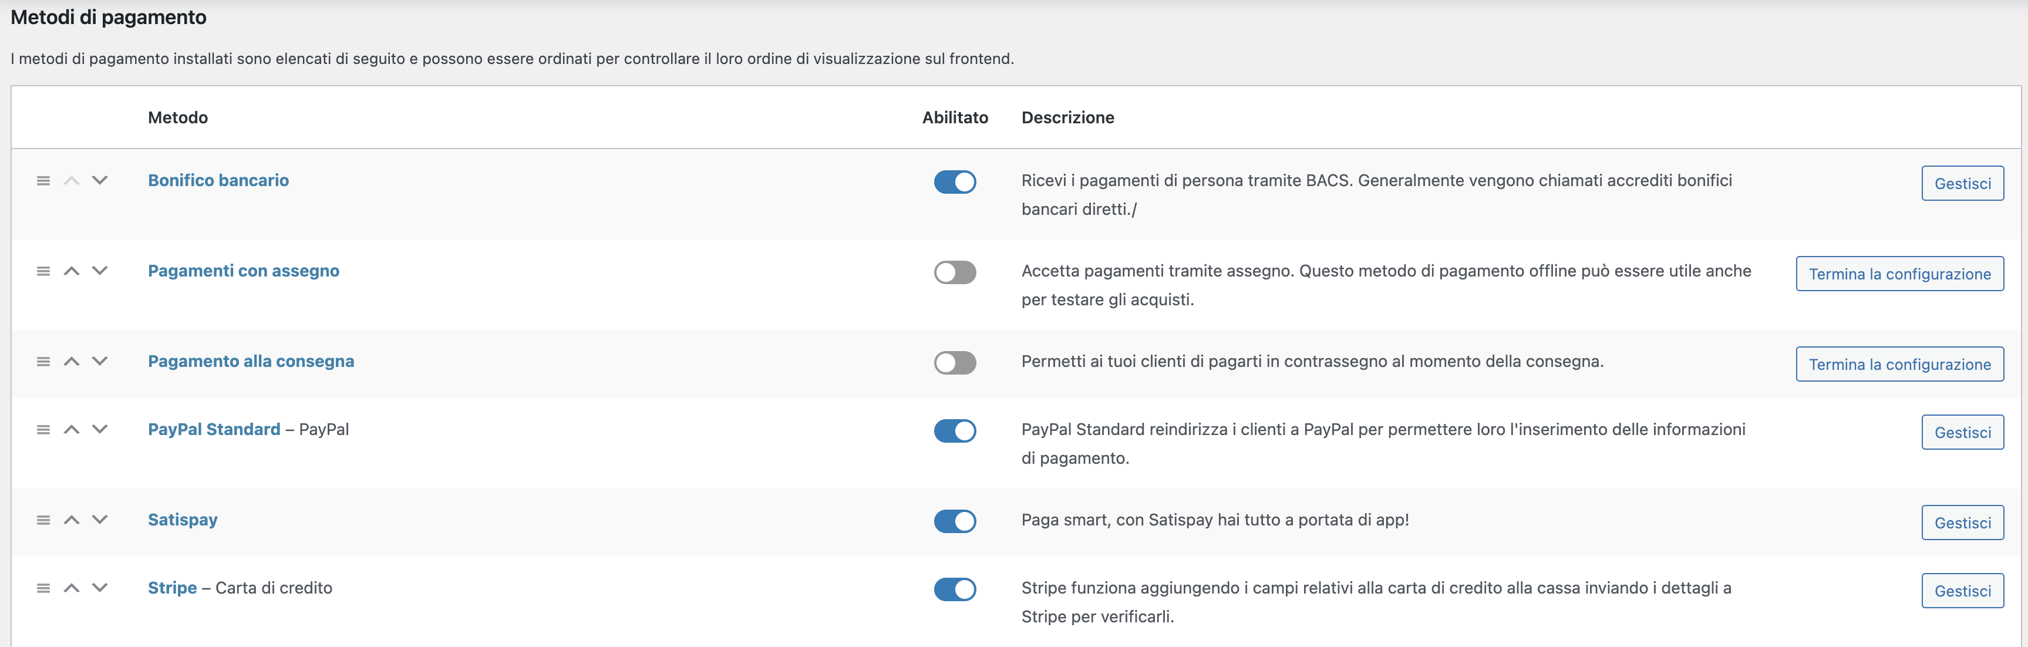Open the Pagamento alla consegna link

[x=251, y=361]
